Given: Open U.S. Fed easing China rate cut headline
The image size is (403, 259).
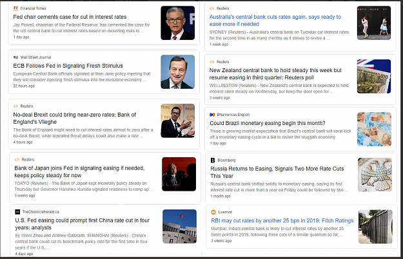Looking at the screenshot, I should click(83, 224).
